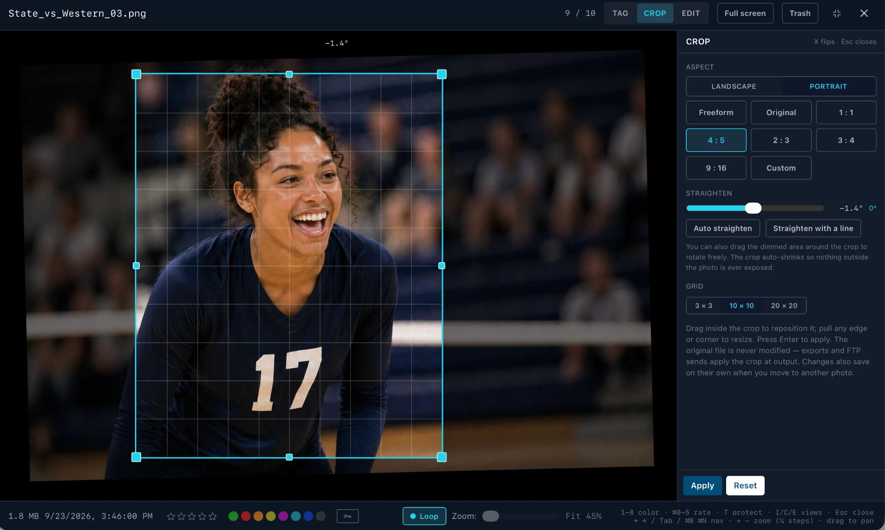
Task: Switch to the TAG tab
Action: click(x=620, y=13)
